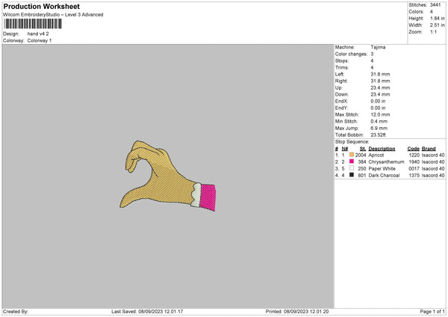
Task: Click the 'Stops:' label
Action: tap(342, 61)
